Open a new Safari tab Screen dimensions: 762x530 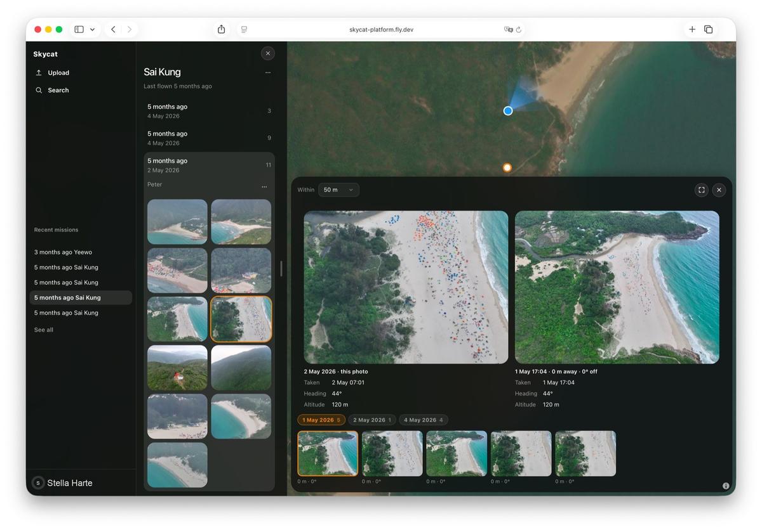point(692,29)
